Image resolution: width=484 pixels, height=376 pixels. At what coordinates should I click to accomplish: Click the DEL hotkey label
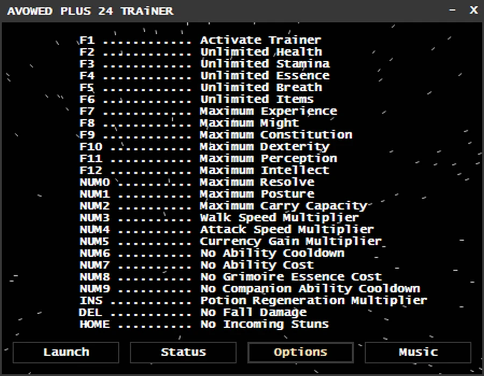[90, 312]
